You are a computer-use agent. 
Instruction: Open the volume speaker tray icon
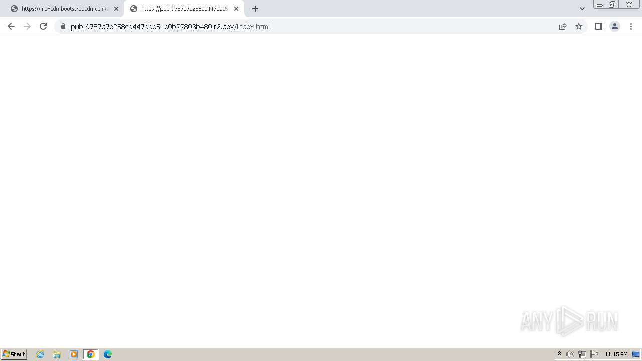pos(570,354)
